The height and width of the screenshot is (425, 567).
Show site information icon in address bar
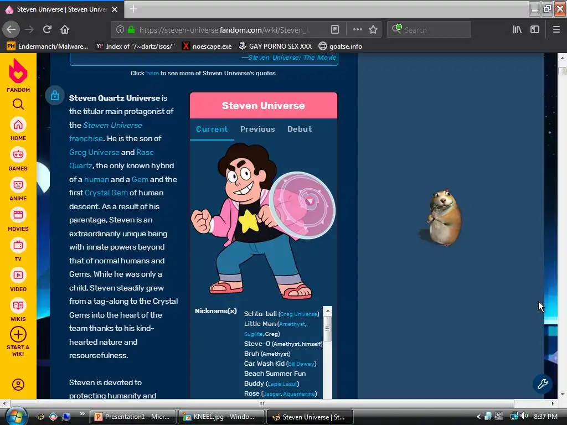(x=120, y=30)
